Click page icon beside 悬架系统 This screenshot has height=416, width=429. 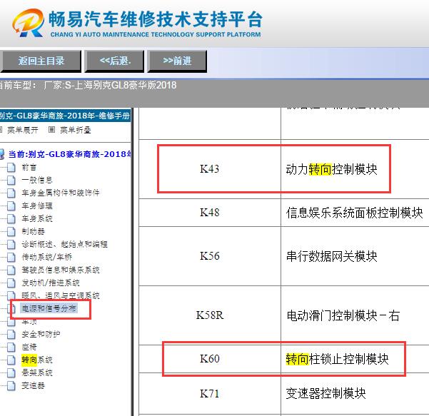point(11,372)
